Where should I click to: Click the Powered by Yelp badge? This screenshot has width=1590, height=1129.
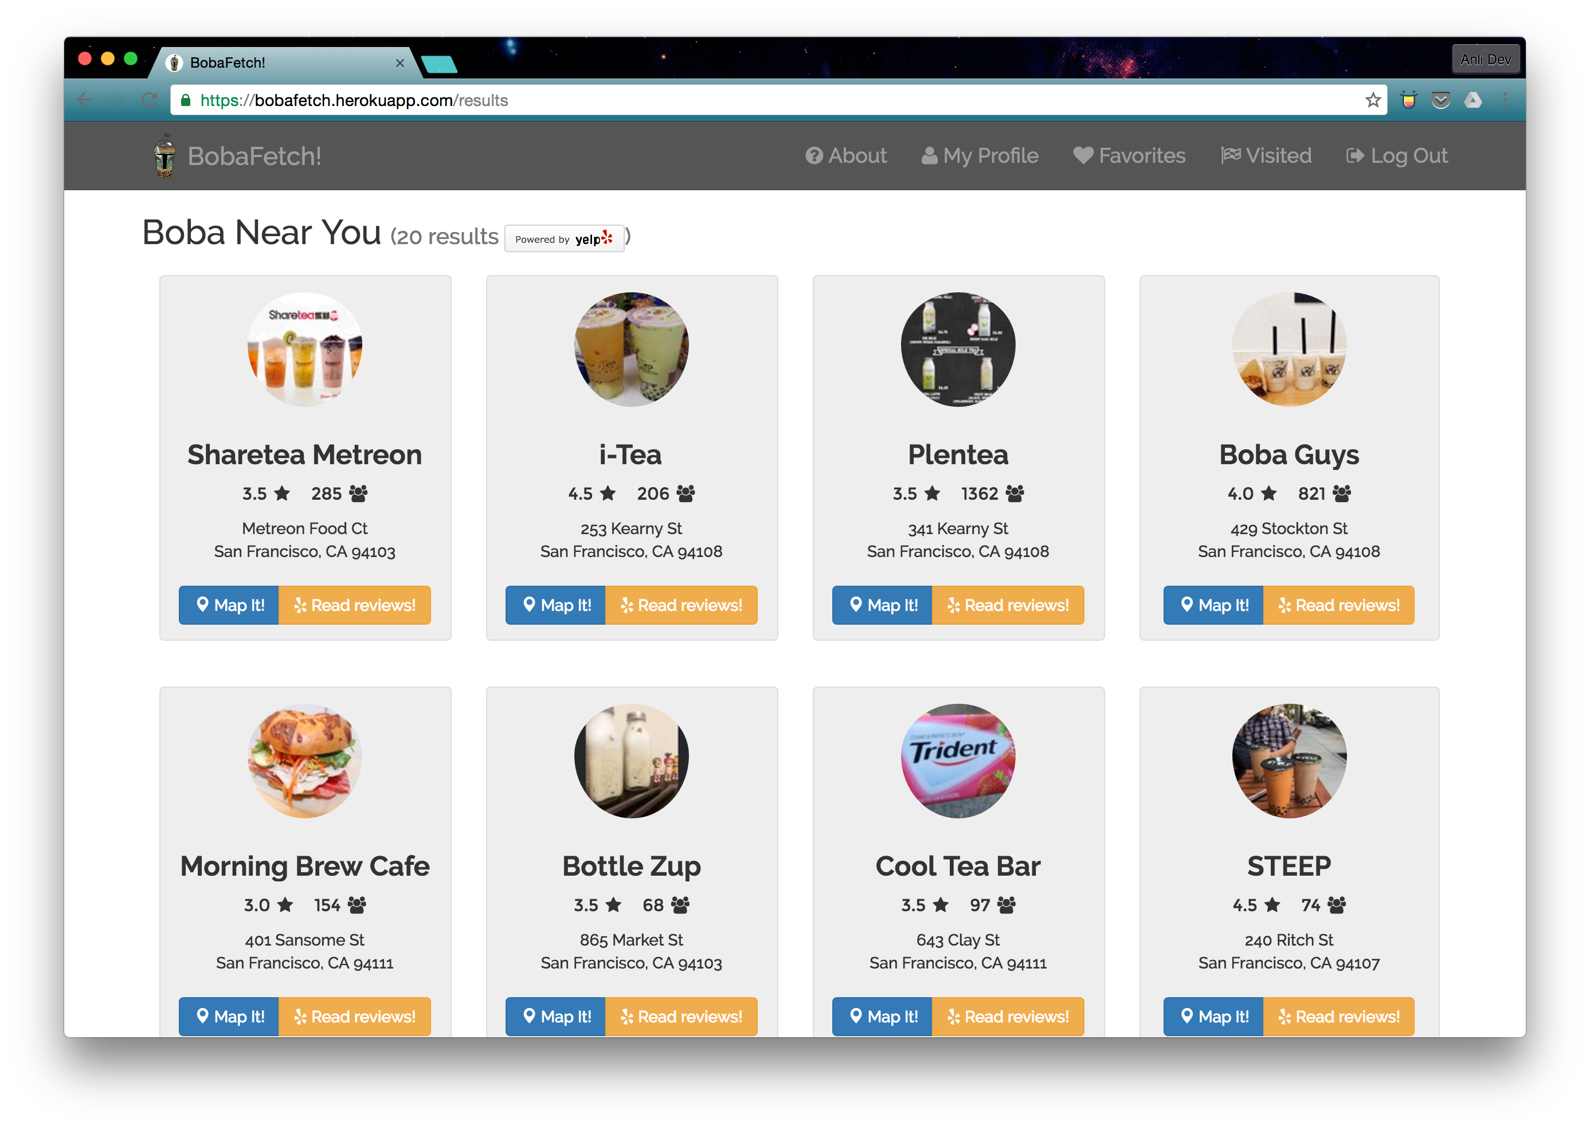[564, 239]
